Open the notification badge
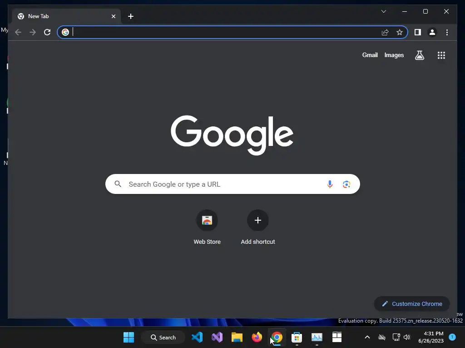 pos(452,337)
